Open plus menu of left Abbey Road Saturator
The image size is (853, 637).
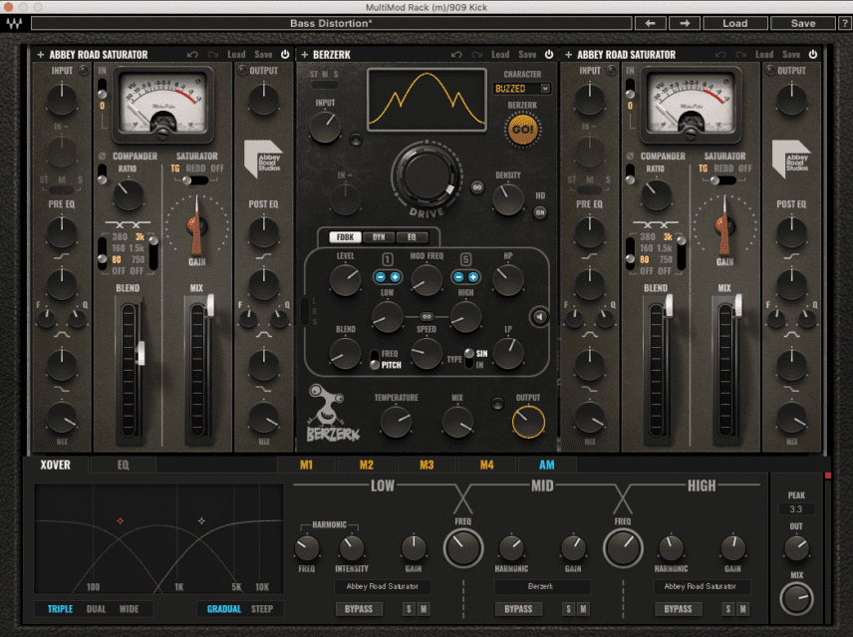40,55
